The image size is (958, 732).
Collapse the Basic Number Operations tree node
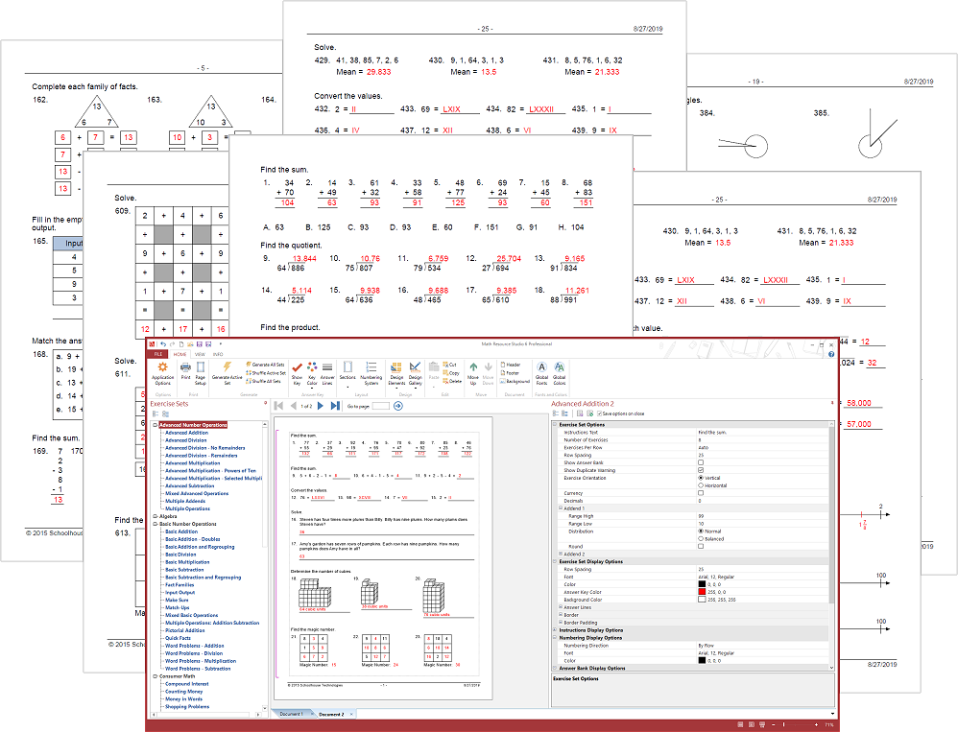[x=156, y=524]
